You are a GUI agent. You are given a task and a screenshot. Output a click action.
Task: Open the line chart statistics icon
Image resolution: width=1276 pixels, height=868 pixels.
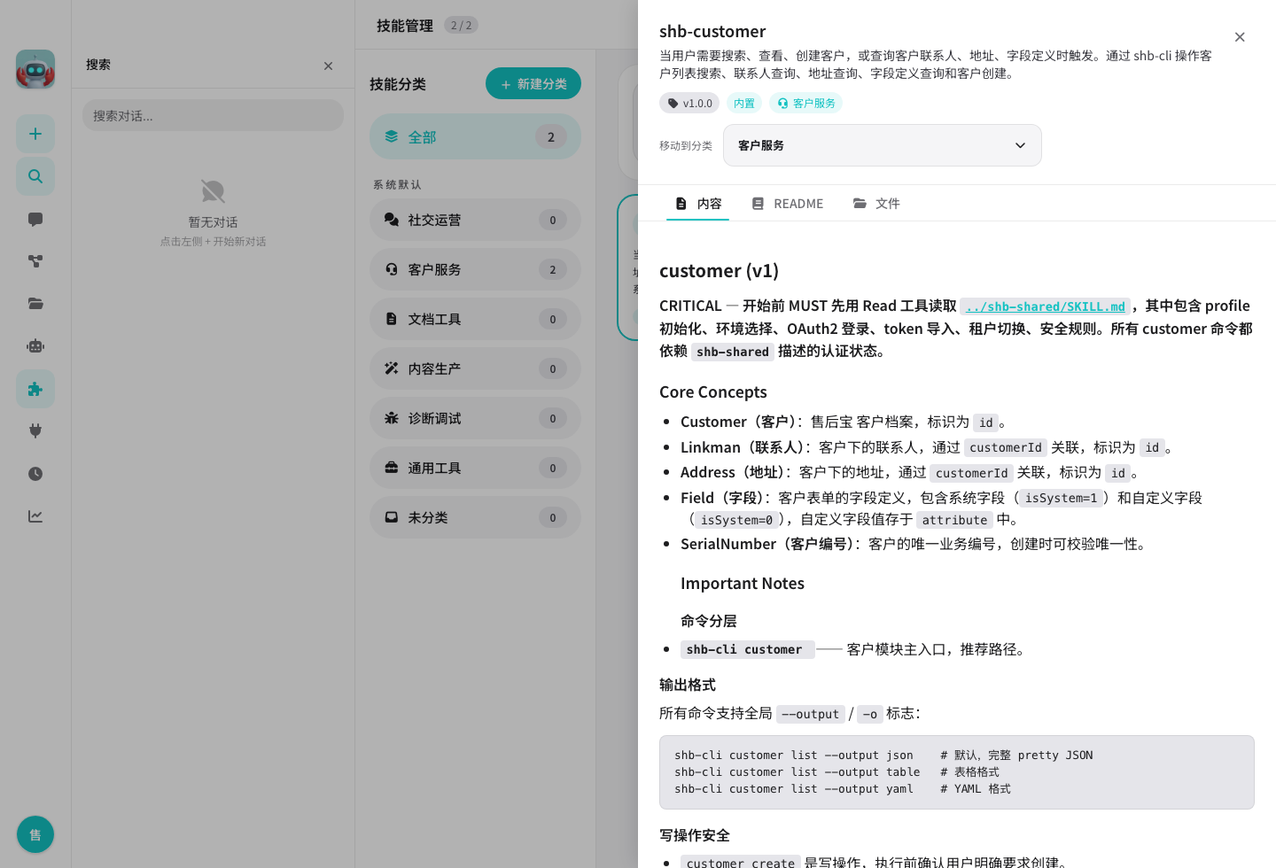[x=35, y=516]
